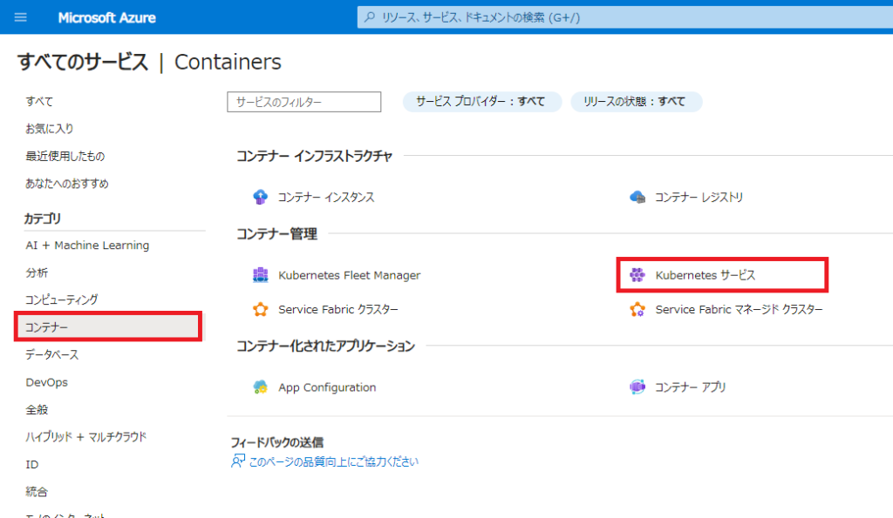
Task: Open the 全般 category
Action: 37,409
